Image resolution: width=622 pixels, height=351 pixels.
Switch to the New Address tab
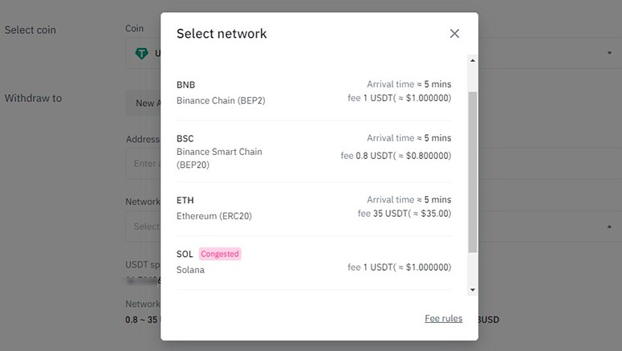click(x=143, y=103)
